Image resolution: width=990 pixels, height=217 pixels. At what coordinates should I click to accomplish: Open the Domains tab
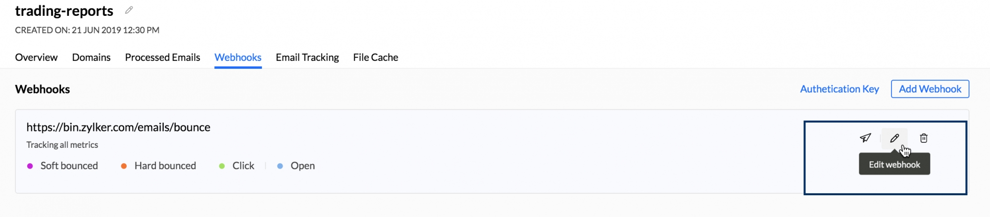coord(91,57)
